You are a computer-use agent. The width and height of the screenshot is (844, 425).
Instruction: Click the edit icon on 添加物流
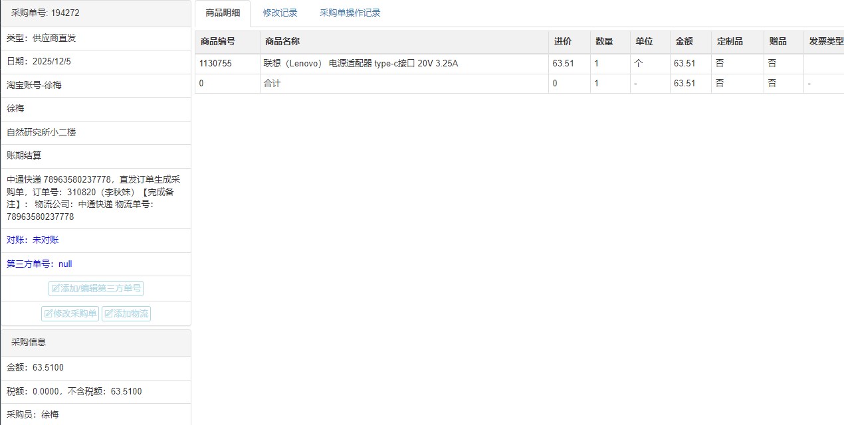(x=108, y=314)
